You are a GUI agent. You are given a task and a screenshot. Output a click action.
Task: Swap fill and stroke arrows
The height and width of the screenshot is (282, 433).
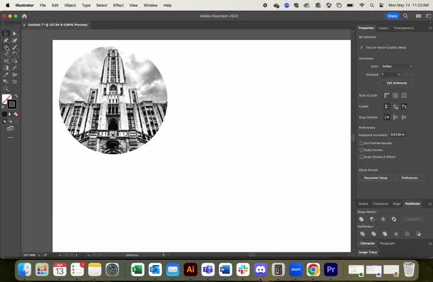(x=16, y=96)
